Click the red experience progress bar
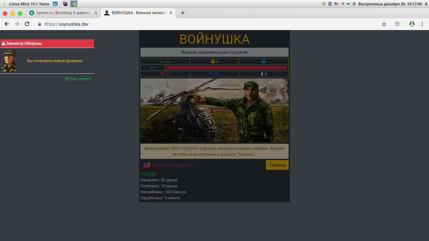429x241 pixels. [227, 68]
